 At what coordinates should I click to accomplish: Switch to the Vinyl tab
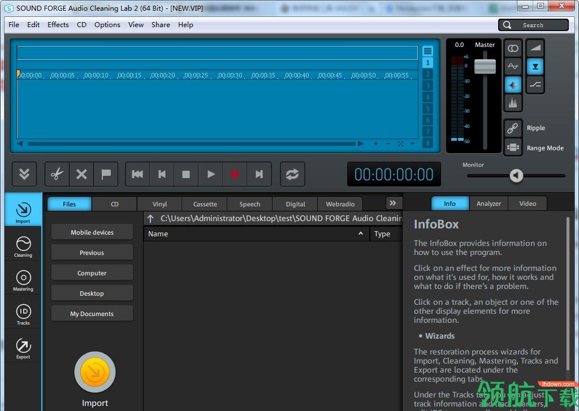159,204
